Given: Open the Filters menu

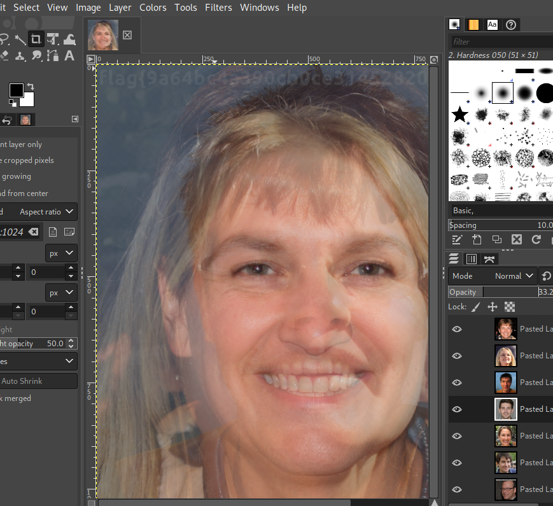Looking at the screenshot, I should click(218, 8).
